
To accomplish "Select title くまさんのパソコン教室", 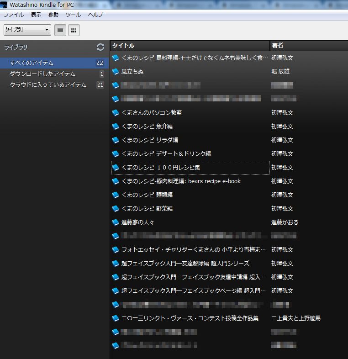I will tap(152, 113).
